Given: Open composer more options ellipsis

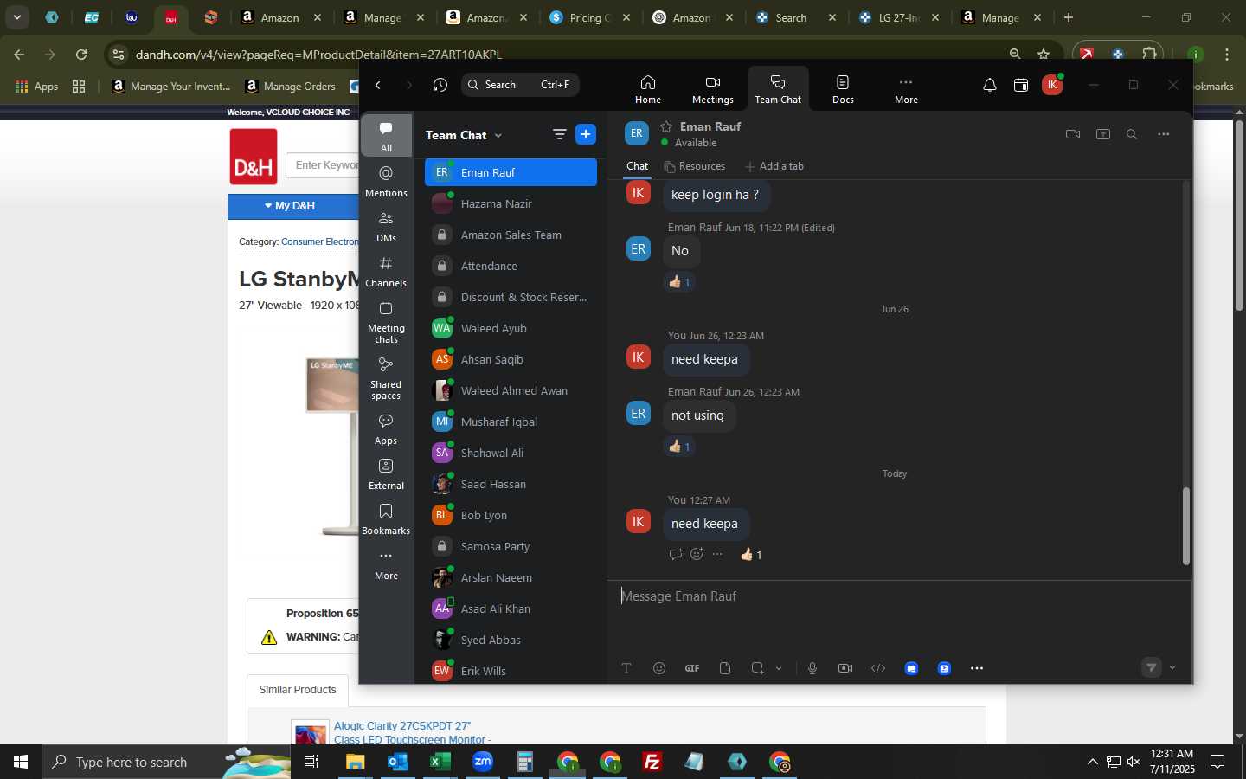Looking at the screenshot, I should [x=977, y=668].
